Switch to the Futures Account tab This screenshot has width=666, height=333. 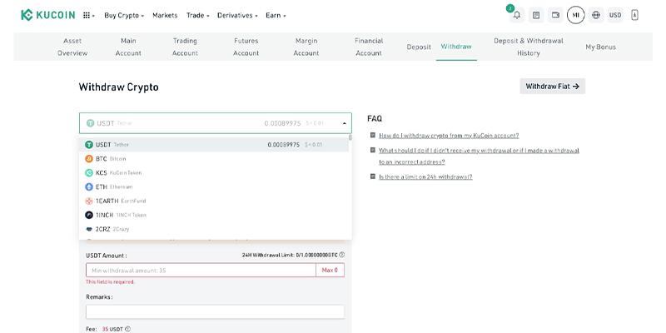[x=246, y=47]
